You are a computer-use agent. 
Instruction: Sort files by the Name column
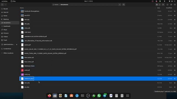click(22, 8)
